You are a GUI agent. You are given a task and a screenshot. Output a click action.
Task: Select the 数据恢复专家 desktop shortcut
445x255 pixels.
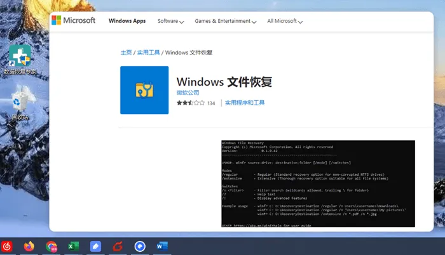[20, 60]
